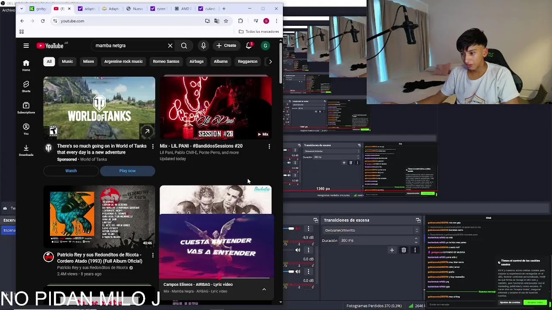The height and width of the screenshot is (310, 552).
Task: Adjust the first mixer channel volume slider
Action: (x=292, y=229)
